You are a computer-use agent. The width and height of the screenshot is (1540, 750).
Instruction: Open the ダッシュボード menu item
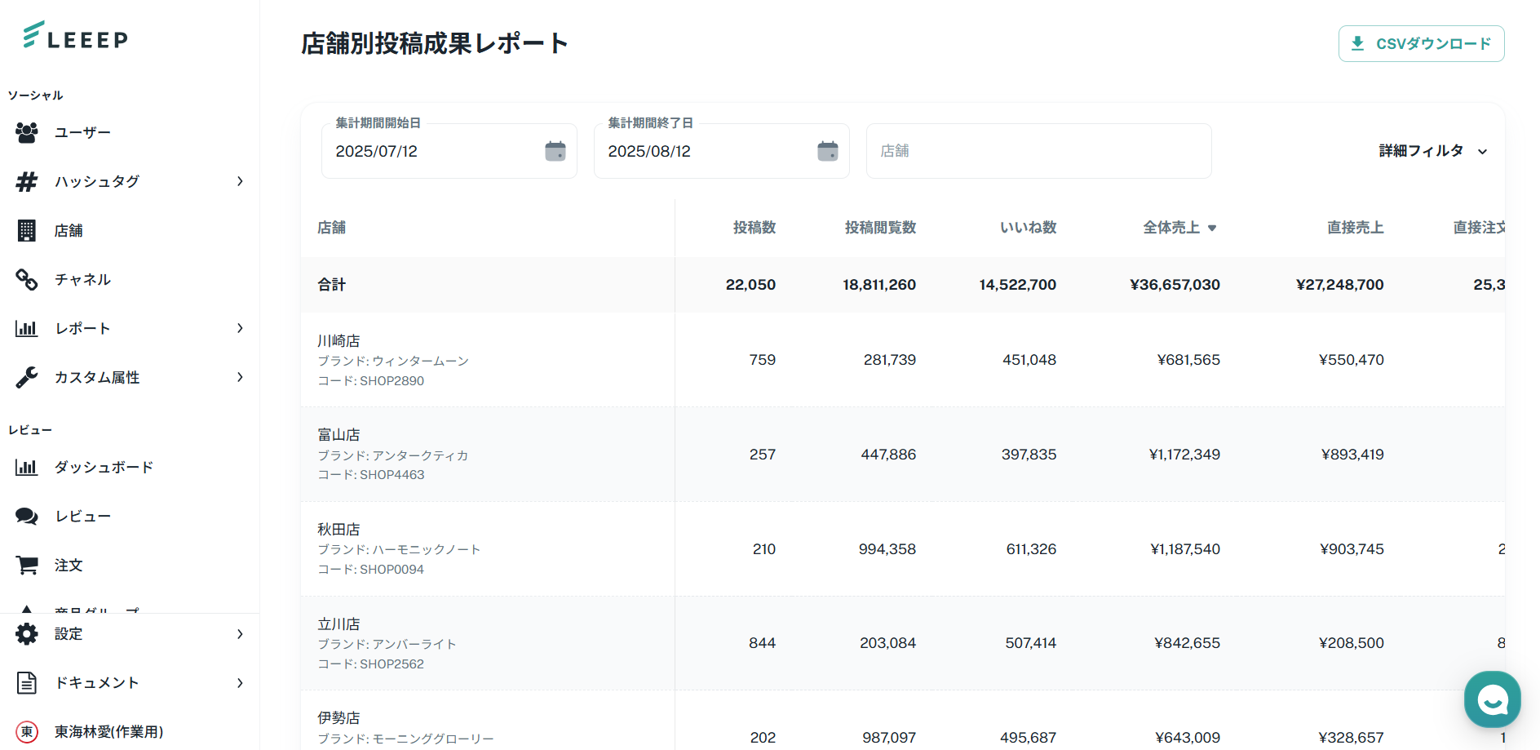coord(104,467)
